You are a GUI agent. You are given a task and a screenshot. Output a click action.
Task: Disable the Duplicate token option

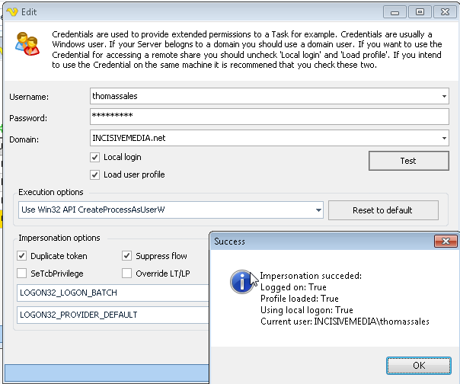click(x=21, y=257)
